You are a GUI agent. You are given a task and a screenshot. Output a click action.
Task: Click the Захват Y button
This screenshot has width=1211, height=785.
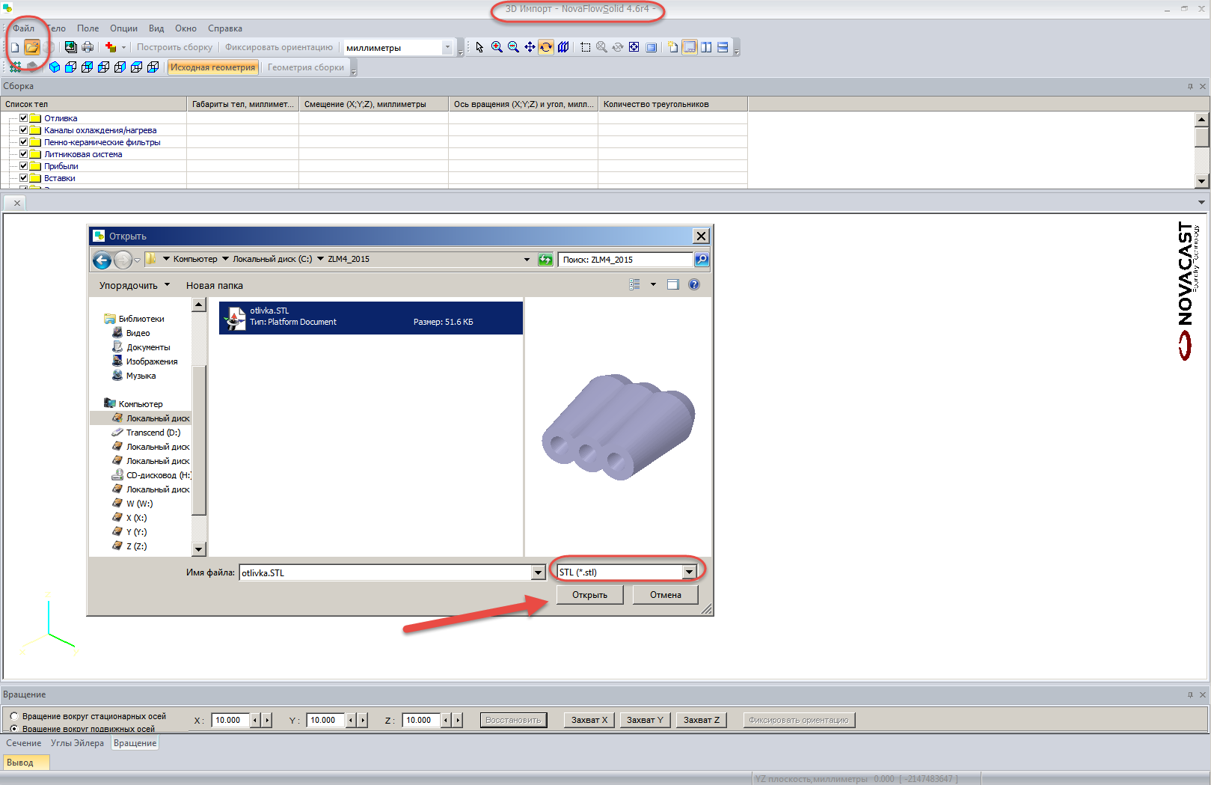[x=645, y=720]
